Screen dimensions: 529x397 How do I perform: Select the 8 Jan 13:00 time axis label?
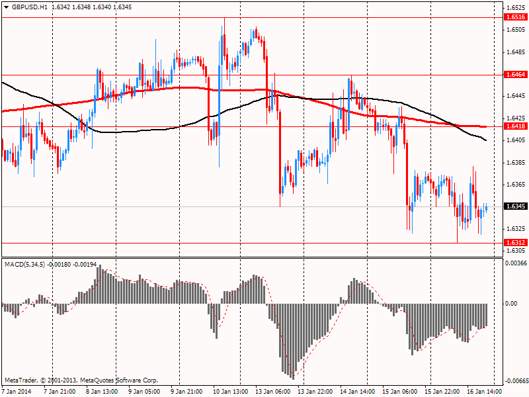(102, 392)
